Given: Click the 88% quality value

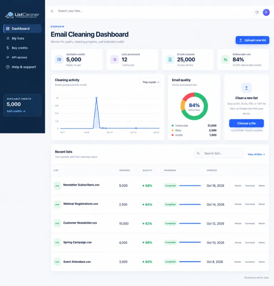Looking at the screenshot, I should [149, 186].
